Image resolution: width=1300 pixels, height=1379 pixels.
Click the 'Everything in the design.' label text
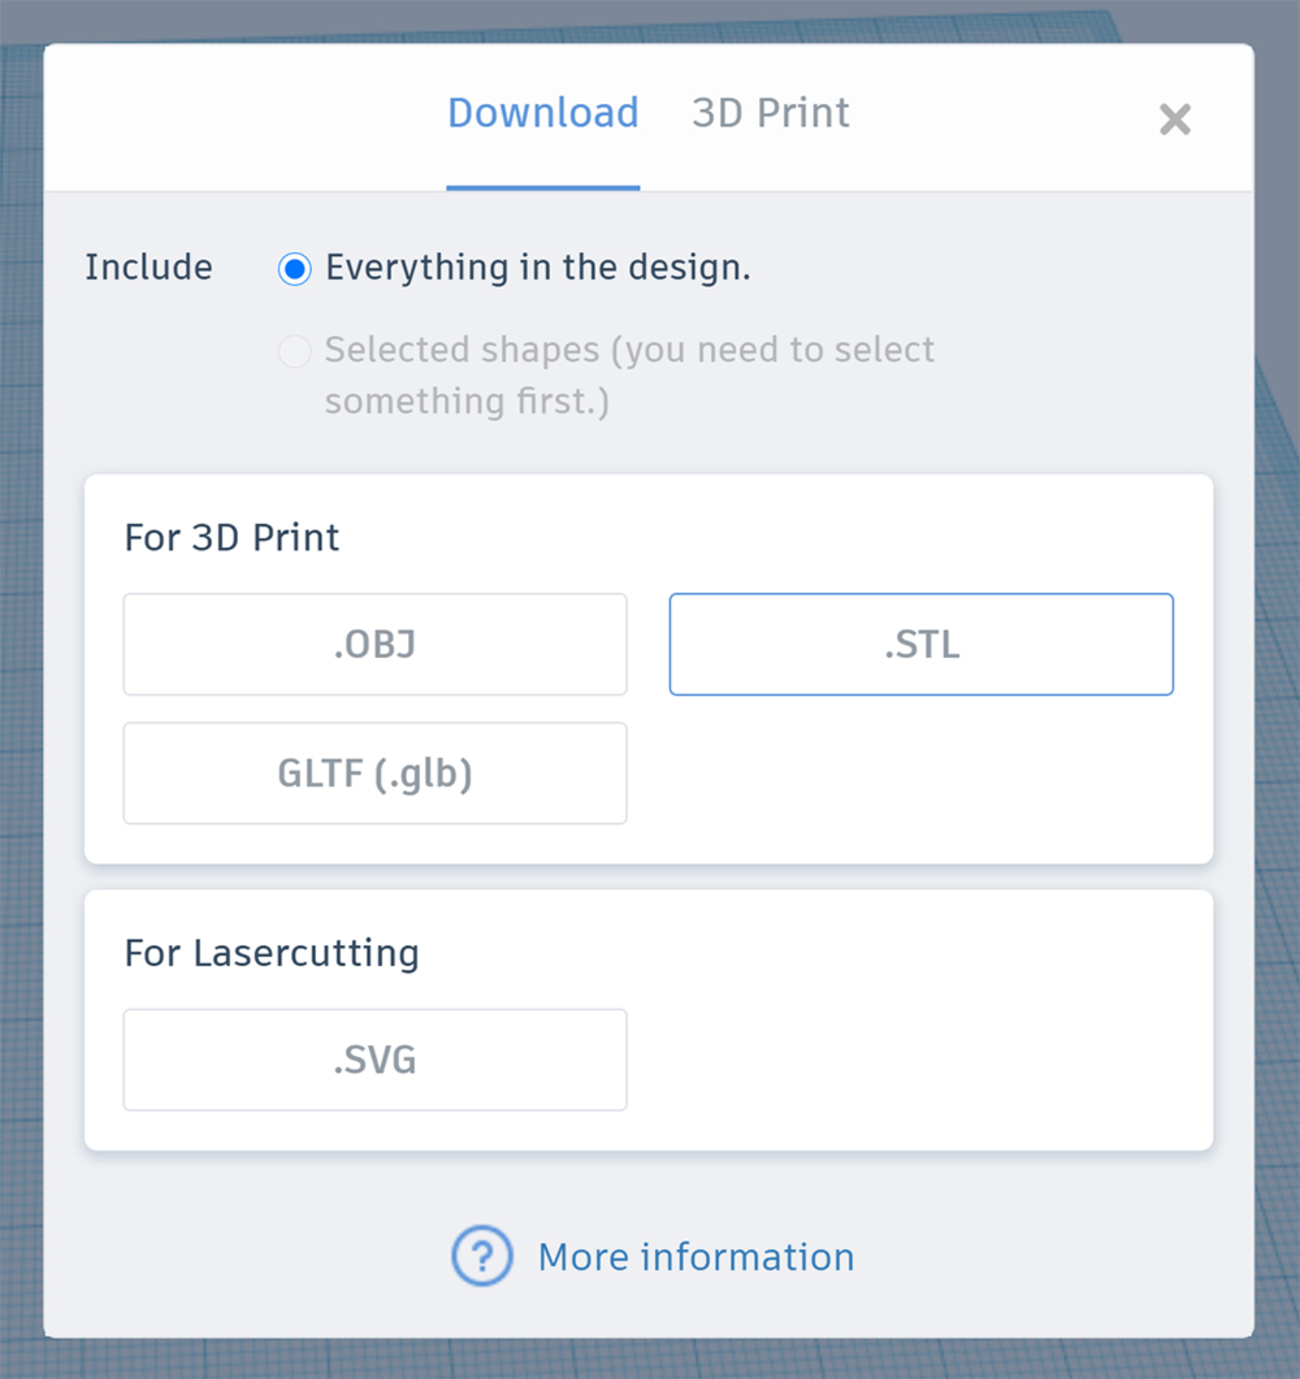point(538,267)
